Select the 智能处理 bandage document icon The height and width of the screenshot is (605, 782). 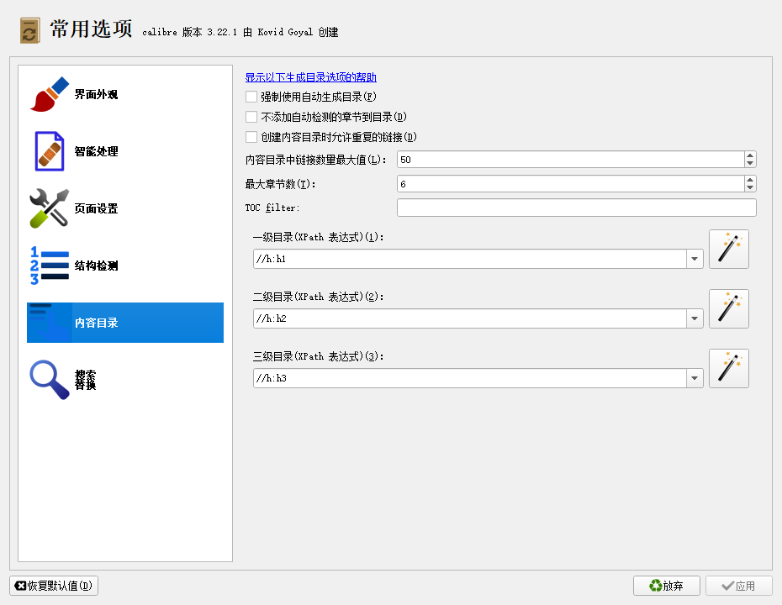click(x=50, y=151)
